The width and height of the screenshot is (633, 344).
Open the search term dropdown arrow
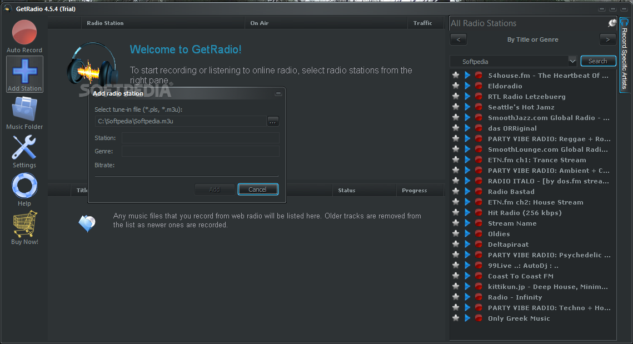572,61
